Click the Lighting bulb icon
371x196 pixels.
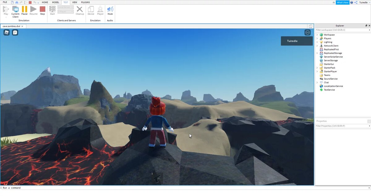coord(322,42)
